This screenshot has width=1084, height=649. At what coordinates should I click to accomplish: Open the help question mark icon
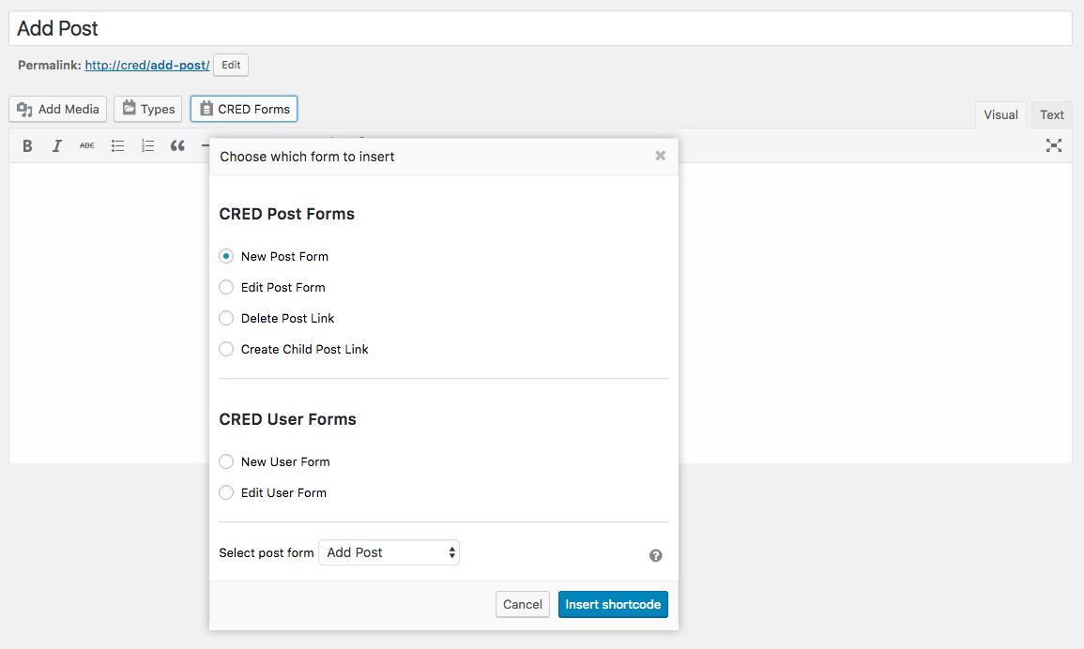[x=655, y=555]
